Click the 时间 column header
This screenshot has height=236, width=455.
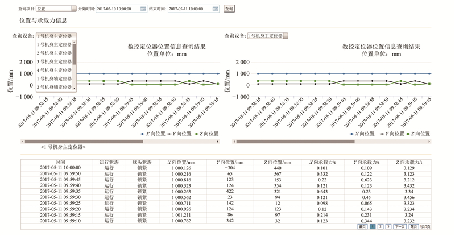pos(60,162)
